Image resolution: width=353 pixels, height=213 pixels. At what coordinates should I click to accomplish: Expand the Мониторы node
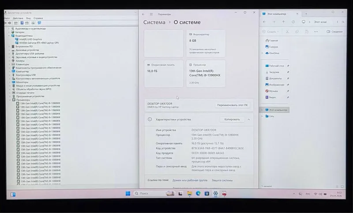pos(9,82)
